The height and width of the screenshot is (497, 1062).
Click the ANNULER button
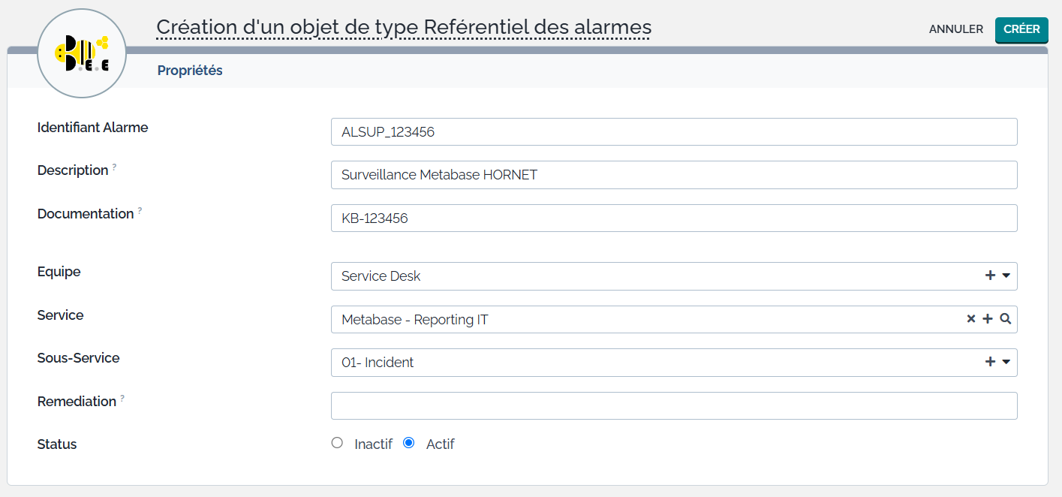pos(956,29)
